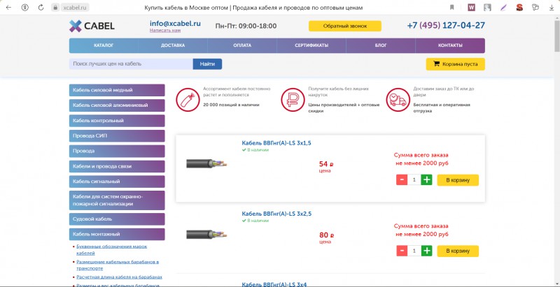Open category Кабель сигнальный

pos(117,182)
